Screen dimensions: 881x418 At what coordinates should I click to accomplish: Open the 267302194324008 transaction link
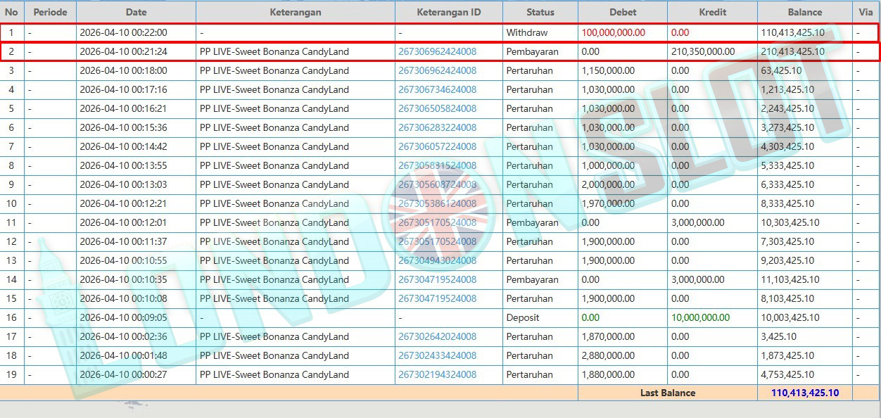[437, 374]
